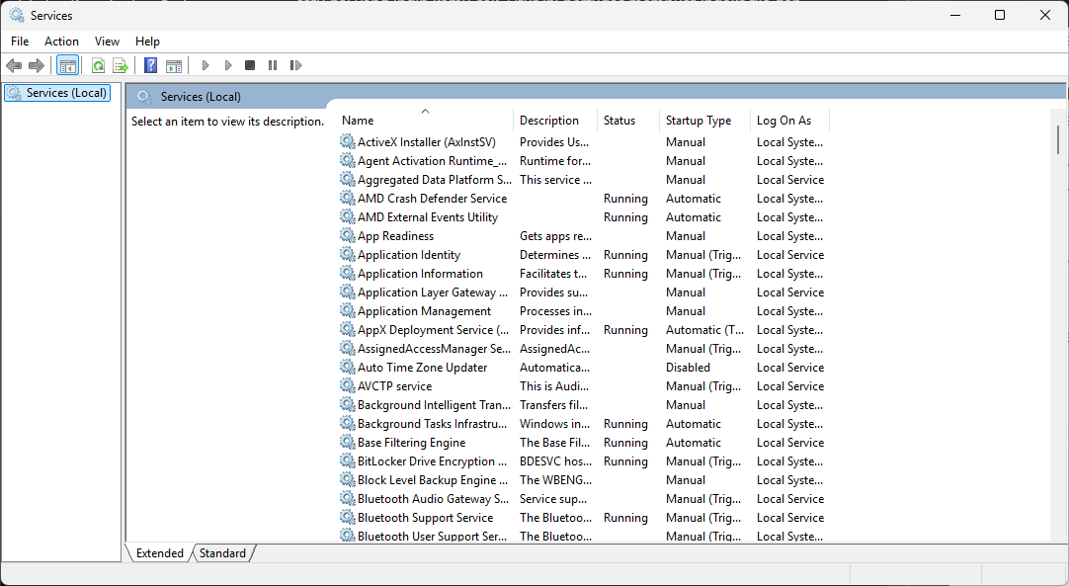Image resolution: width=1069 pixels, height=586 pixels.
Task: Sort by the Status column header
Action: (628, 120)
